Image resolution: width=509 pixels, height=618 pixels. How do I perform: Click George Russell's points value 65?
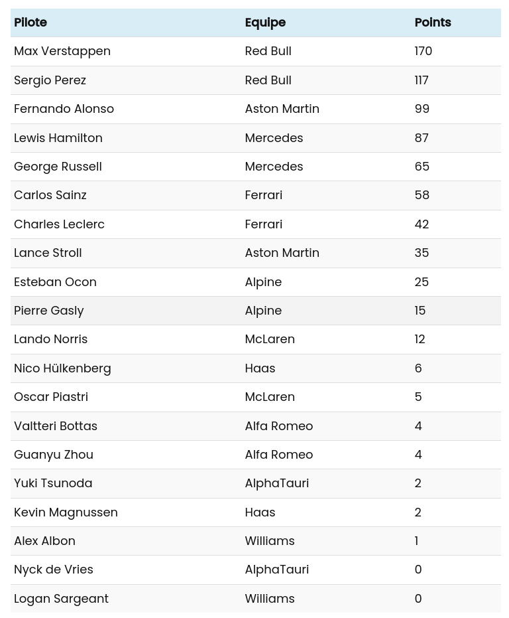(422, 167)
